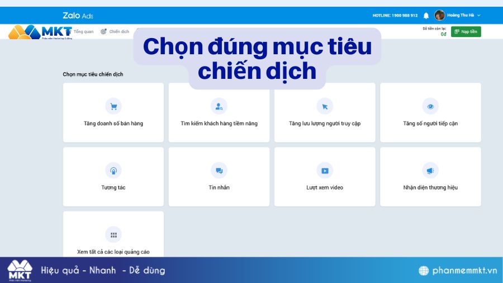Click the touch icon for Tương tác
Viewport: 503px width, 283px height.
click(113, 171)
